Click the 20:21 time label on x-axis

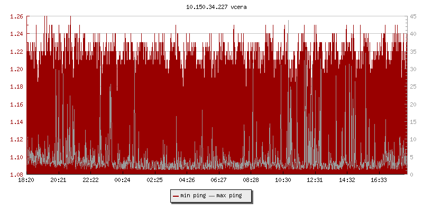[58, 180]
